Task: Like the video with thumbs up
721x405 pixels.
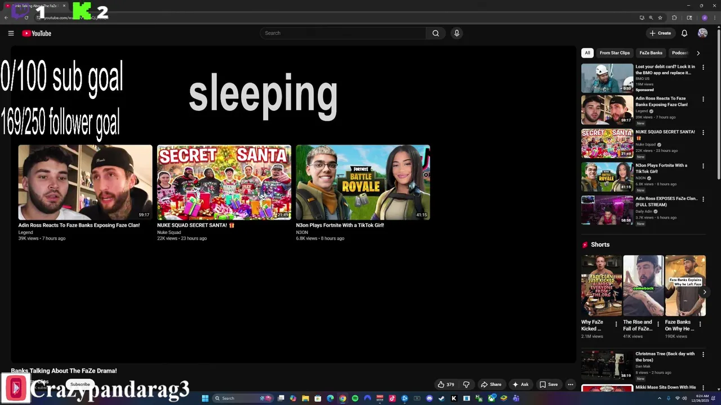Action: [446, 385]
